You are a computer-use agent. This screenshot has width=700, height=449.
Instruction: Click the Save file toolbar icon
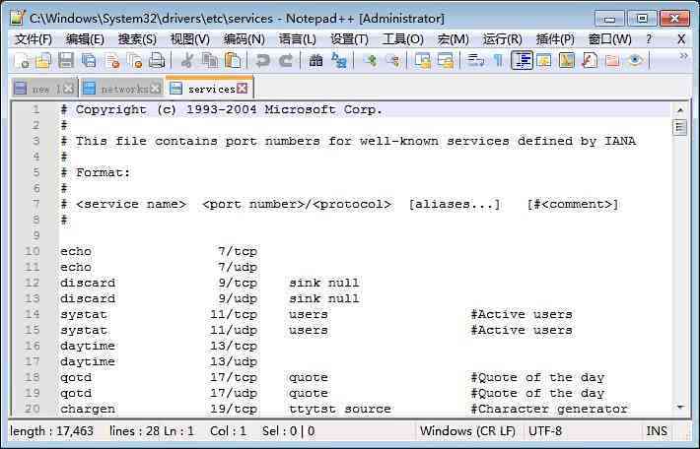[66, 60]
